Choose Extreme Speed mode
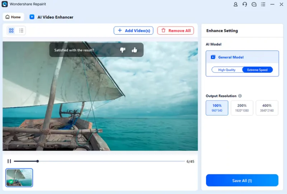This screenshot has height=194, width=287. [x=257, y=70]
